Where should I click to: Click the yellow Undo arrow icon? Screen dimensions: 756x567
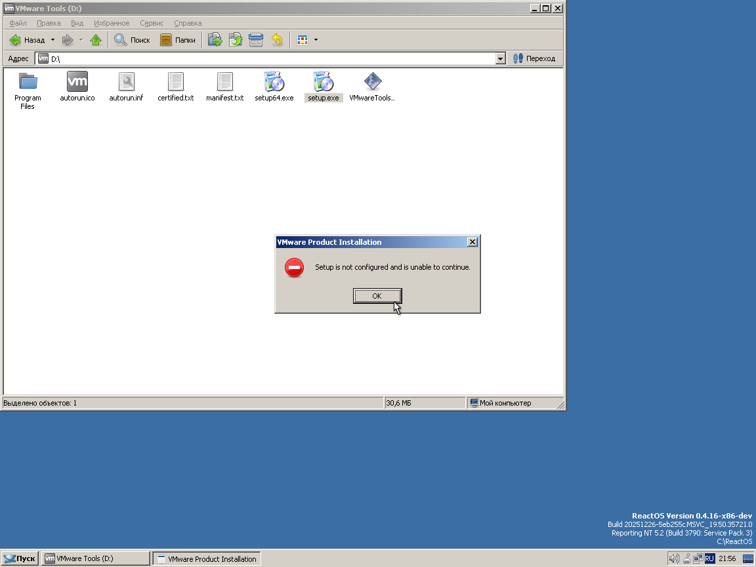[277, 40]
